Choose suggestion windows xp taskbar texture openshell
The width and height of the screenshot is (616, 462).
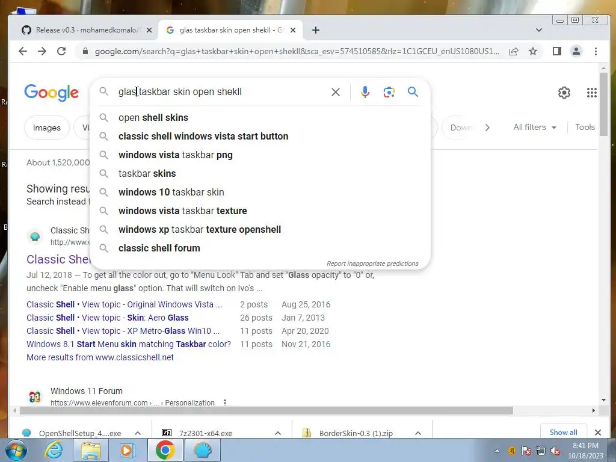pyautogui.click(x=260, y=229)
